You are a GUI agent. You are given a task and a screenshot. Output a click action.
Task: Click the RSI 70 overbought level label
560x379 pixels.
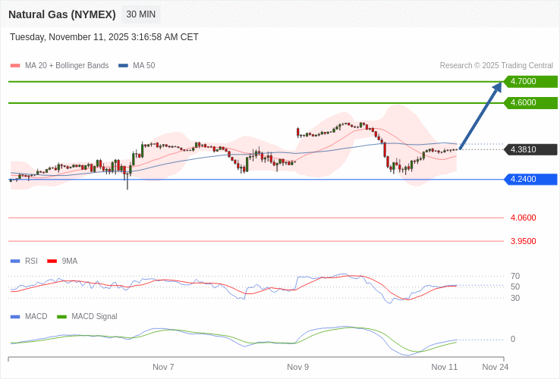(x=515, y=276)
